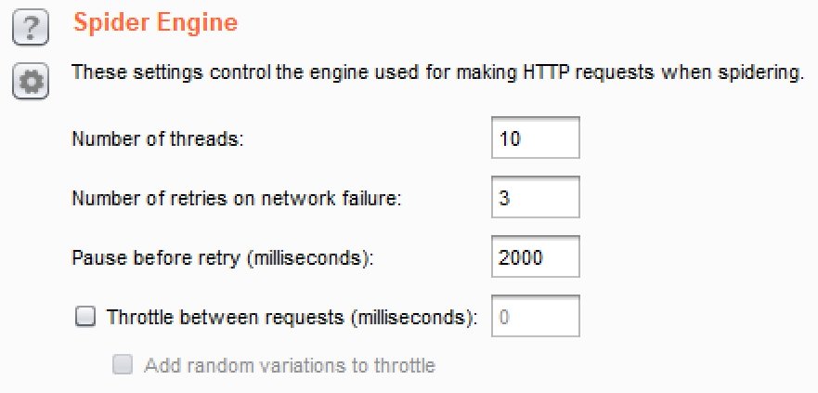
Task: Click into the Number of threads field
Action: (536, 139)
